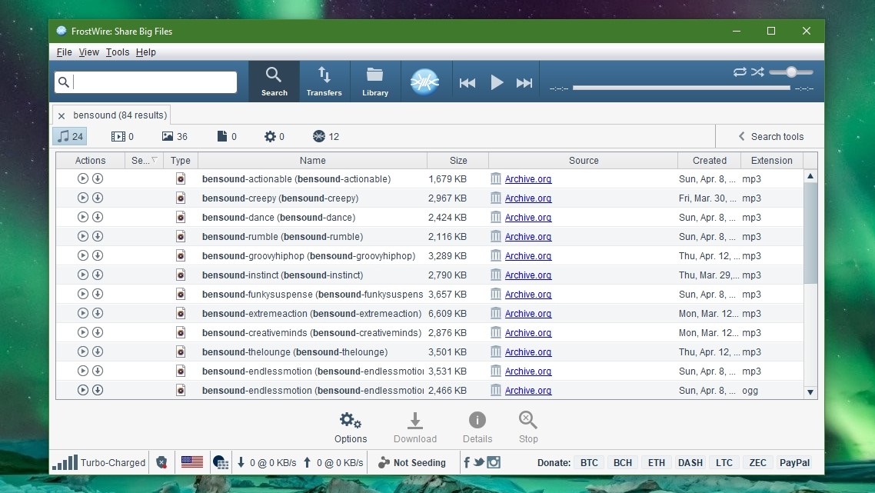Open the Library view
The image size is (875, 493).
pos(375,82)
